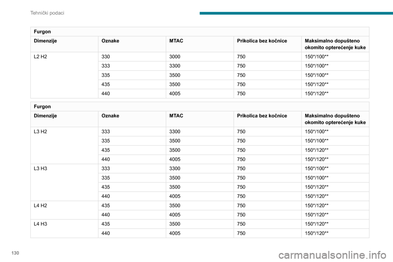Click page number 130

coord(15,253)
